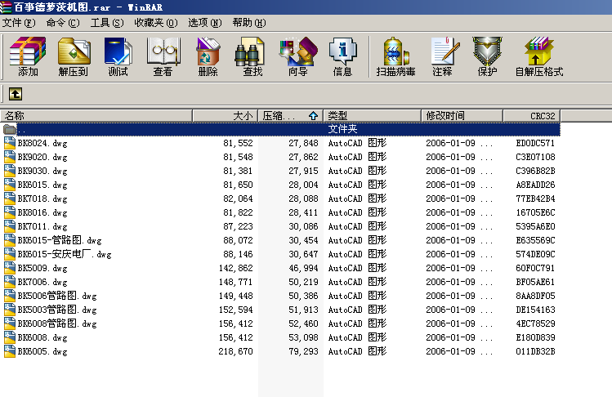Select file BK6015.dwg

pyautogui.click(x=42, y=185)
